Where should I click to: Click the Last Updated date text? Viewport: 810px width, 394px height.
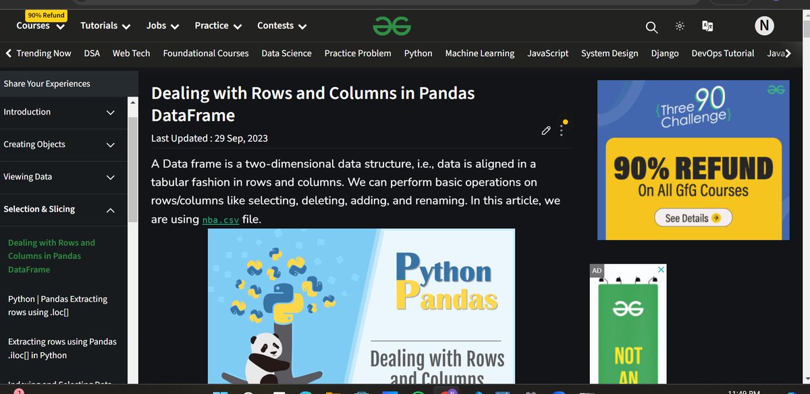pyautogui.click(x=209, y=138)
